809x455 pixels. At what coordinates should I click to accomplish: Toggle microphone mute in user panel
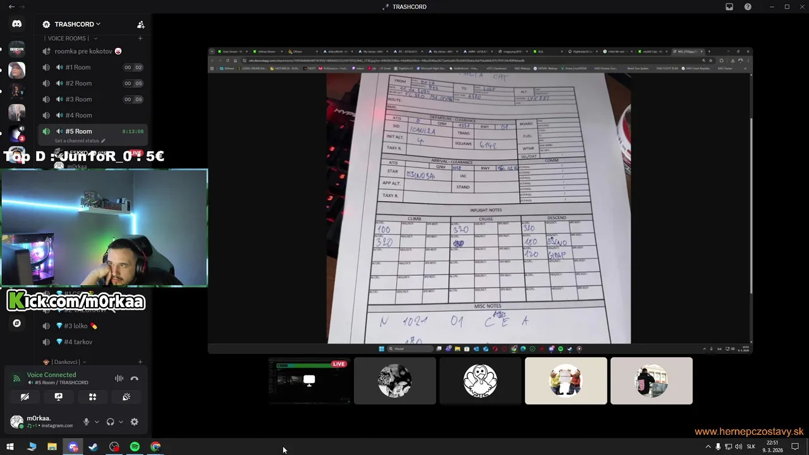click(87, 422)
